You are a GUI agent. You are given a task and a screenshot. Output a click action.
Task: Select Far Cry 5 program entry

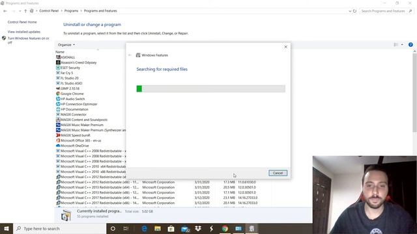coord(66,73)
